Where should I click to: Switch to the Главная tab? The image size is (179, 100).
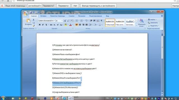(34, 16)
